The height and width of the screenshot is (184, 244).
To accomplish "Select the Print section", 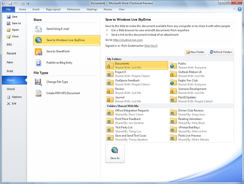I will [10, 71].
